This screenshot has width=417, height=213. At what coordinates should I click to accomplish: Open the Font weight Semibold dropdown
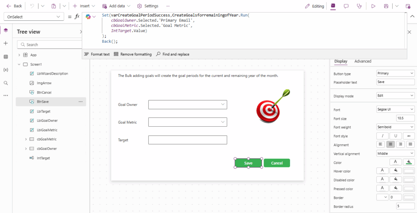tap(395, 127)
